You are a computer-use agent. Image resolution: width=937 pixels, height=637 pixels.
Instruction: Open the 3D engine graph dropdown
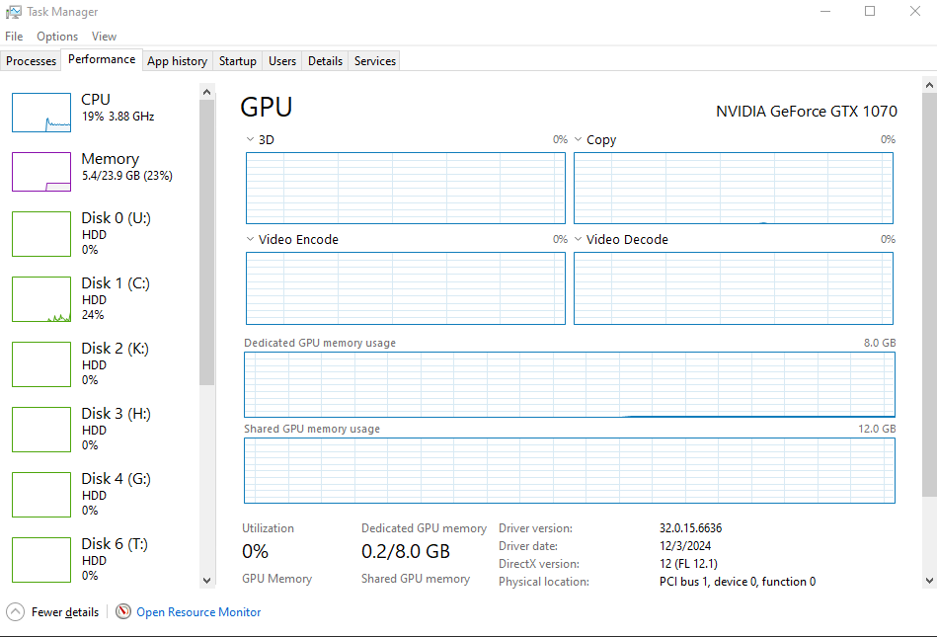tap(250, 140)
